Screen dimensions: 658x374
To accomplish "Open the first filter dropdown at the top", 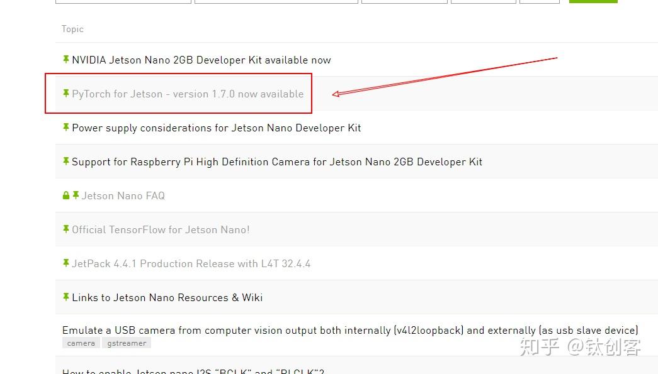I will pyautogui.click(x=123, y=1).
